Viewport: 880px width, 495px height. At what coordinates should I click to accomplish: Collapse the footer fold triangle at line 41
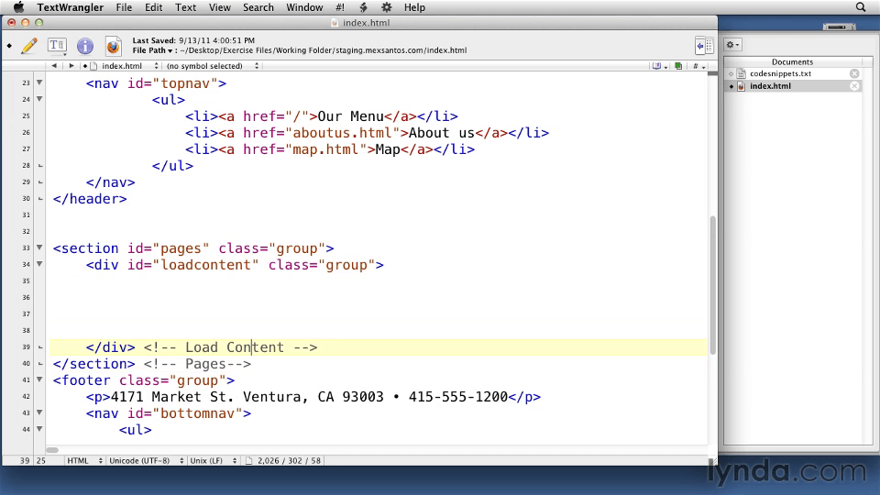coord(39,379)
